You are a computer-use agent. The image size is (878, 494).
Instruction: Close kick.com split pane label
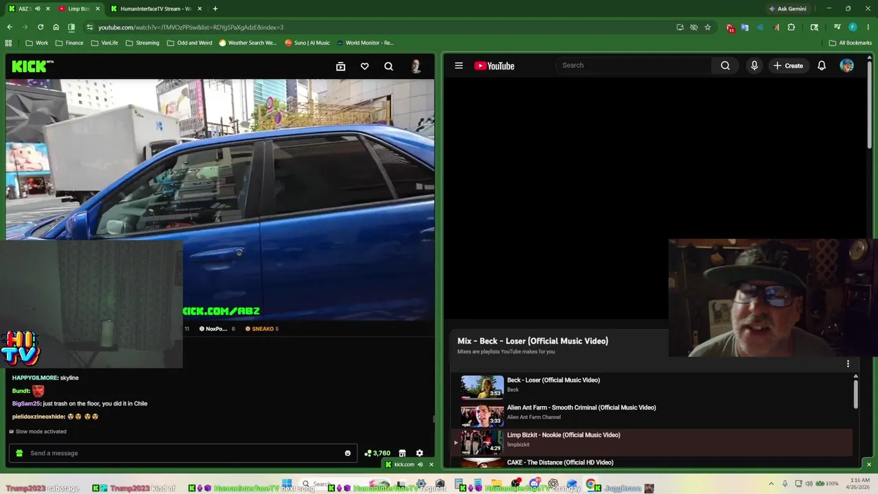pyautogui.click(x=431, y=464)
